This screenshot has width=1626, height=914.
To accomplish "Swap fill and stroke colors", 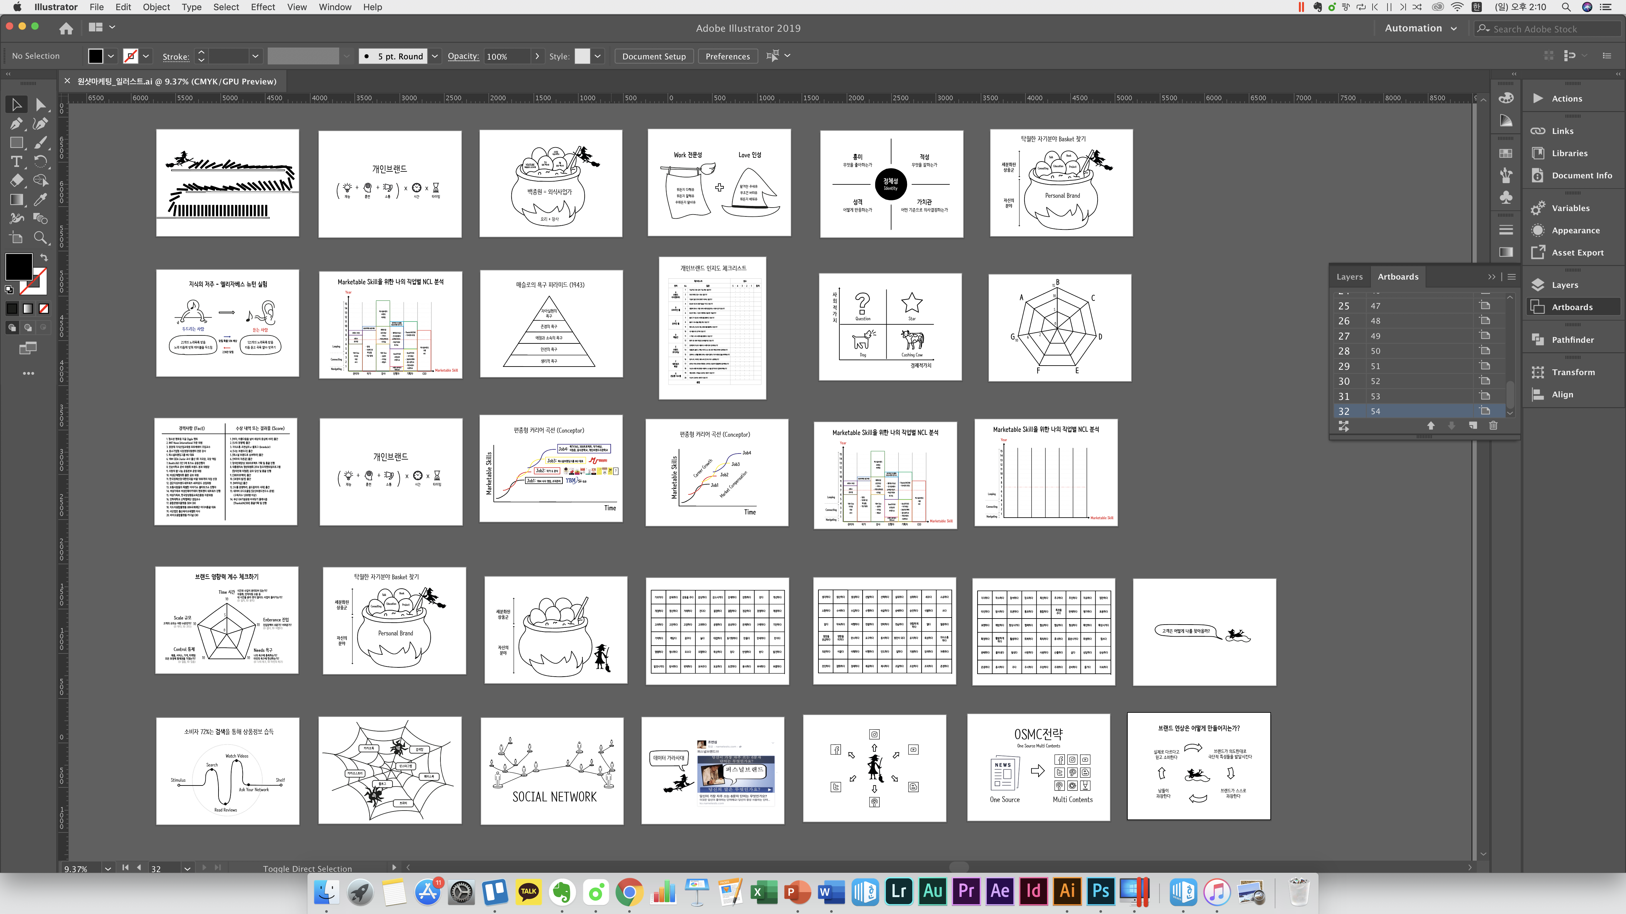I will [44, 257].
